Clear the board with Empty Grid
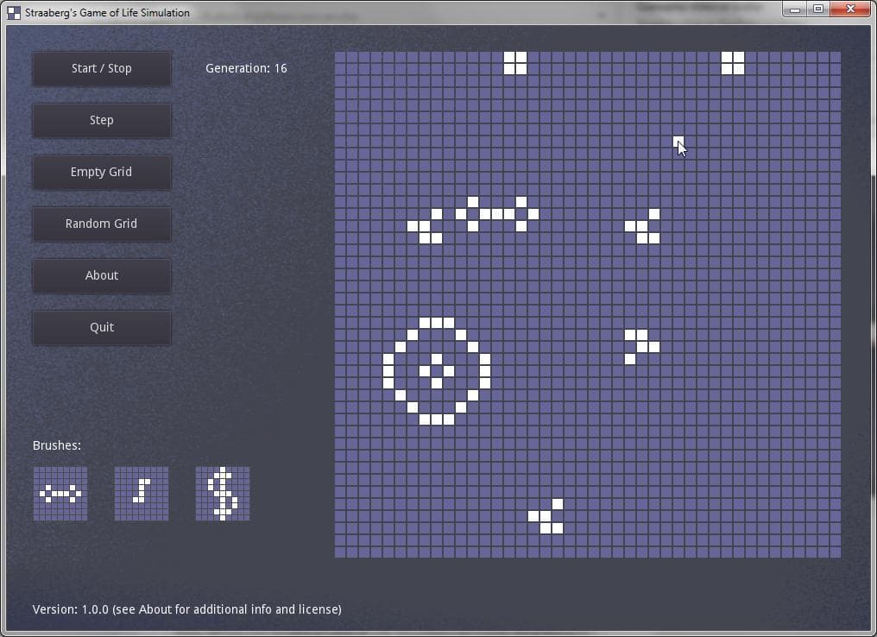This screenshot has height=637, width=877. point(102,173)
